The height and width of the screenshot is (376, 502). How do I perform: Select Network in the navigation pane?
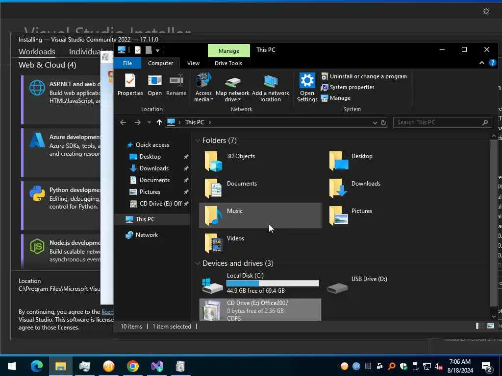coord(147,235)
